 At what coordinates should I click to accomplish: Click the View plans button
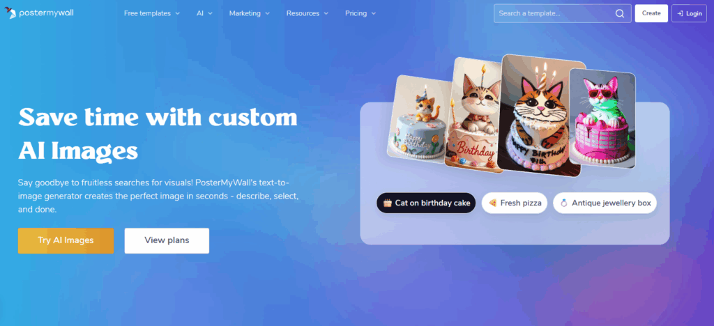click(167, 240)
